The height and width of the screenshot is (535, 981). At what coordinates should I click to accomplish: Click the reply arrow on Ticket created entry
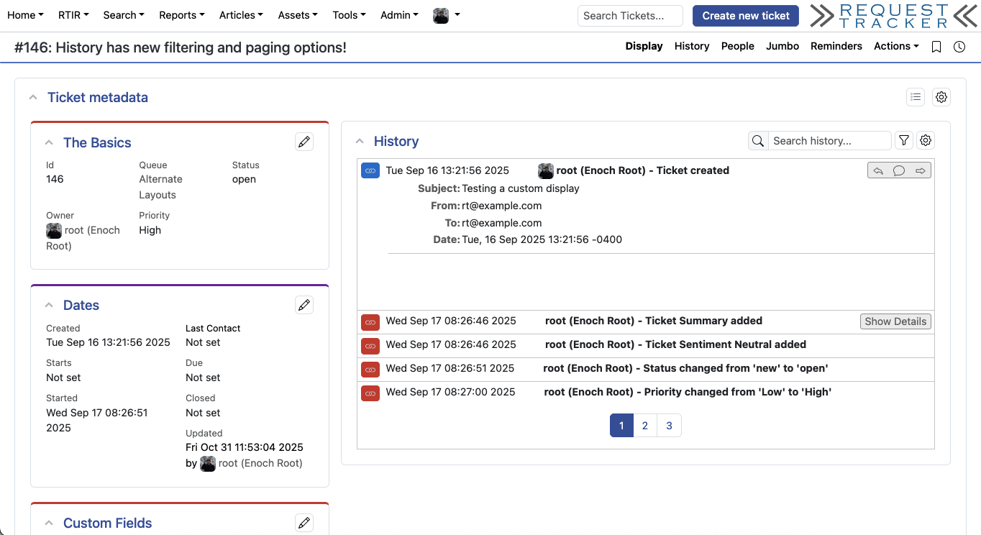878,170
